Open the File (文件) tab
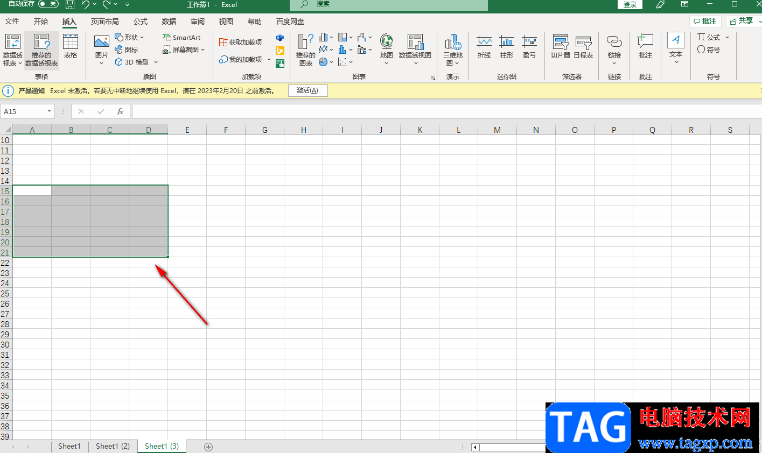 click(12, 22)
